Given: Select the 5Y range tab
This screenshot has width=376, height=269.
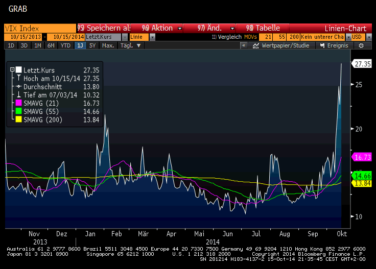Looking at the screenshot, I should coord(92,45).
